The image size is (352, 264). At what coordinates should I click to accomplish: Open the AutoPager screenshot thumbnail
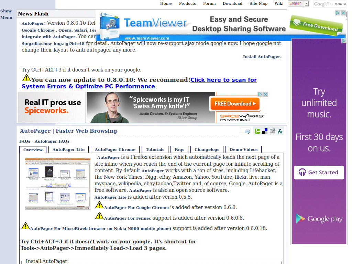57,184
